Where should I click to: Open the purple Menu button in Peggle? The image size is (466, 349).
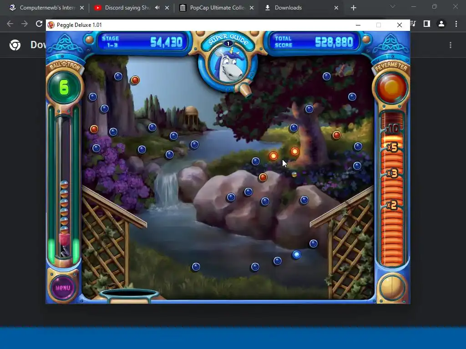(x=63, y=288)
